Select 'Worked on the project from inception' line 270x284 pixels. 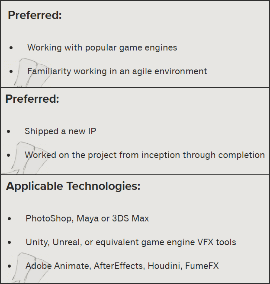[145, 155]
